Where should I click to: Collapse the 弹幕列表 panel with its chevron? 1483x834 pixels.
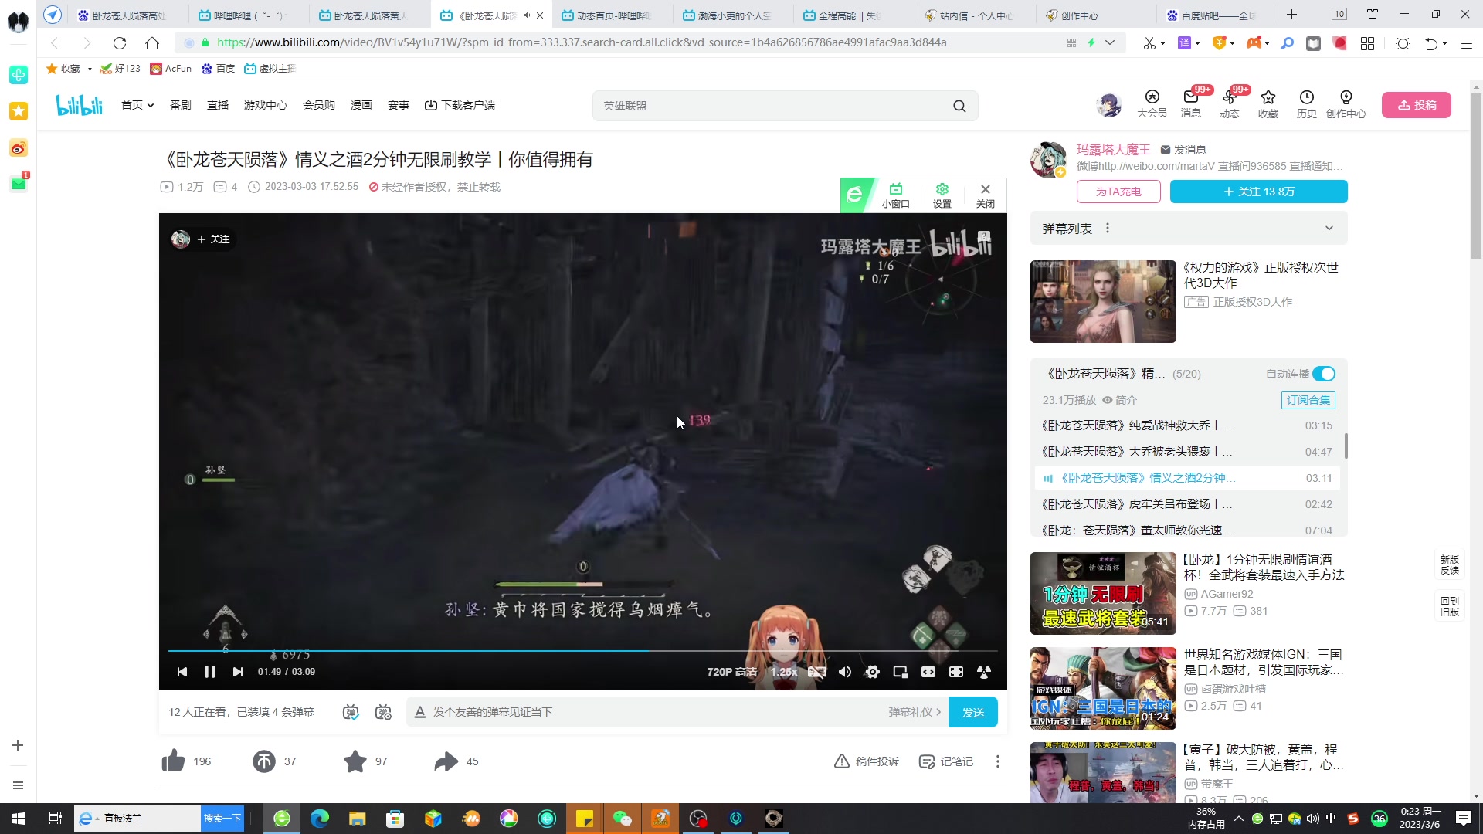click(1329, 228)
